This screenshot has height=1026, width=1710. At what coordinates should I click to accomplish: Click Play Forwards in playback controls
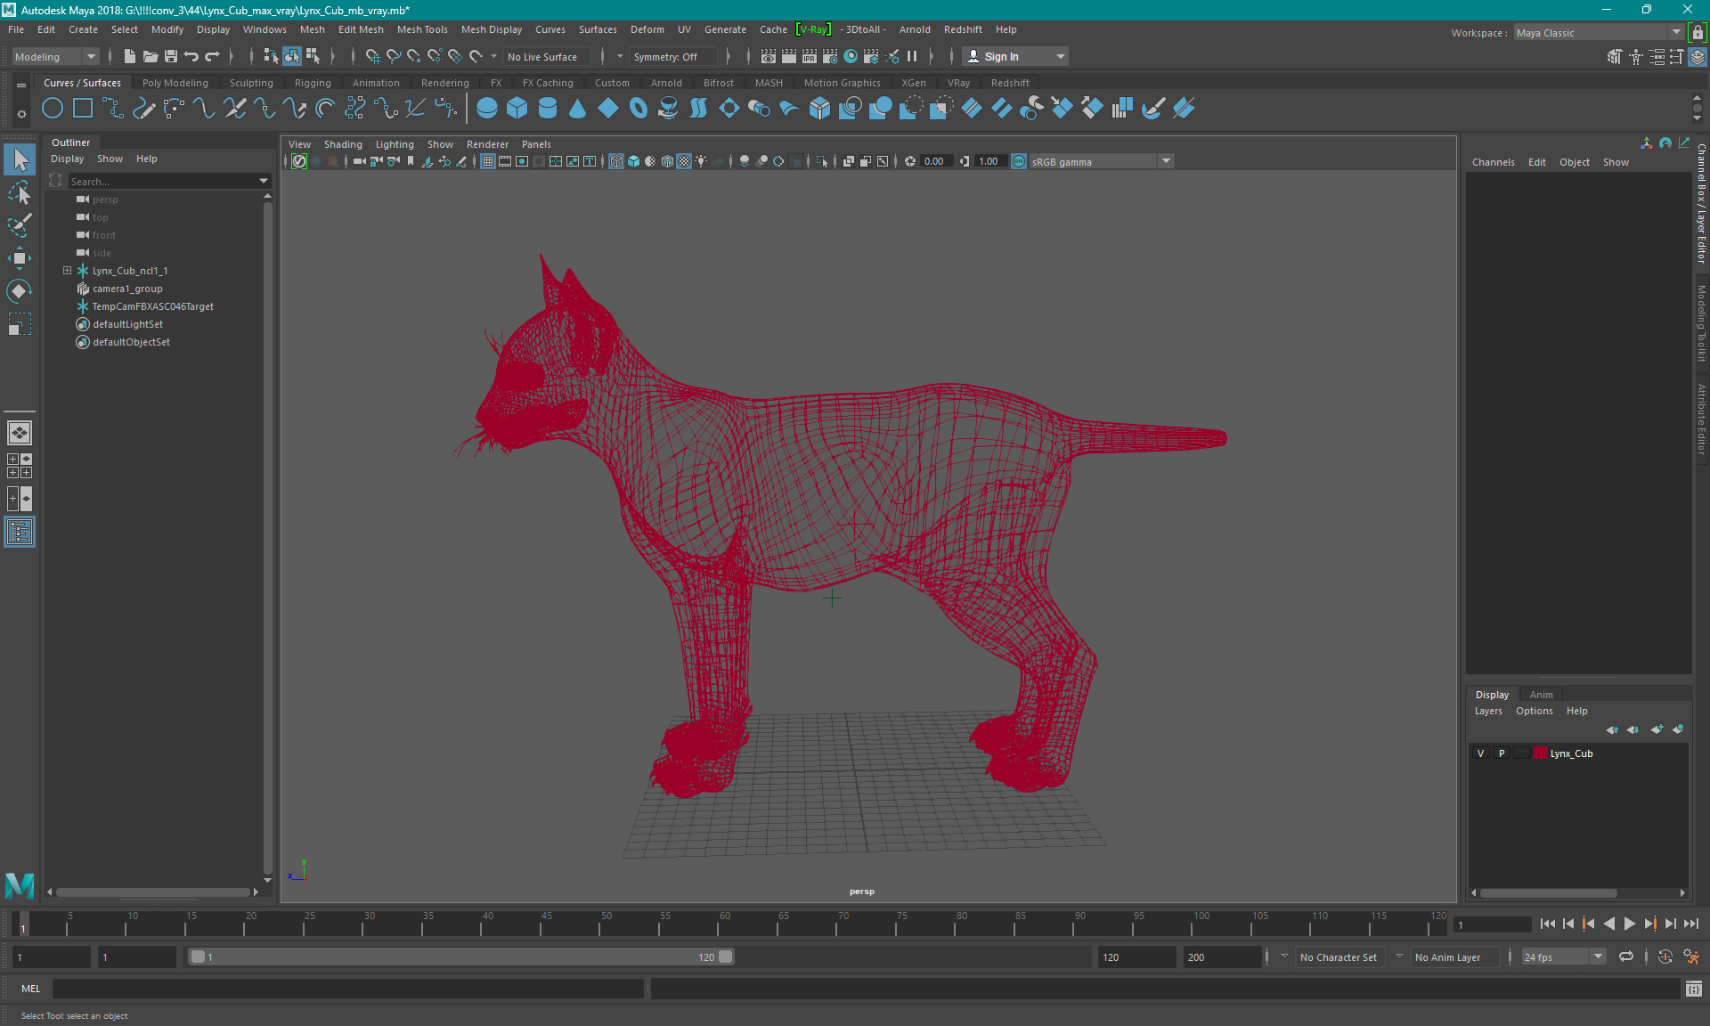coord(1629,924)
